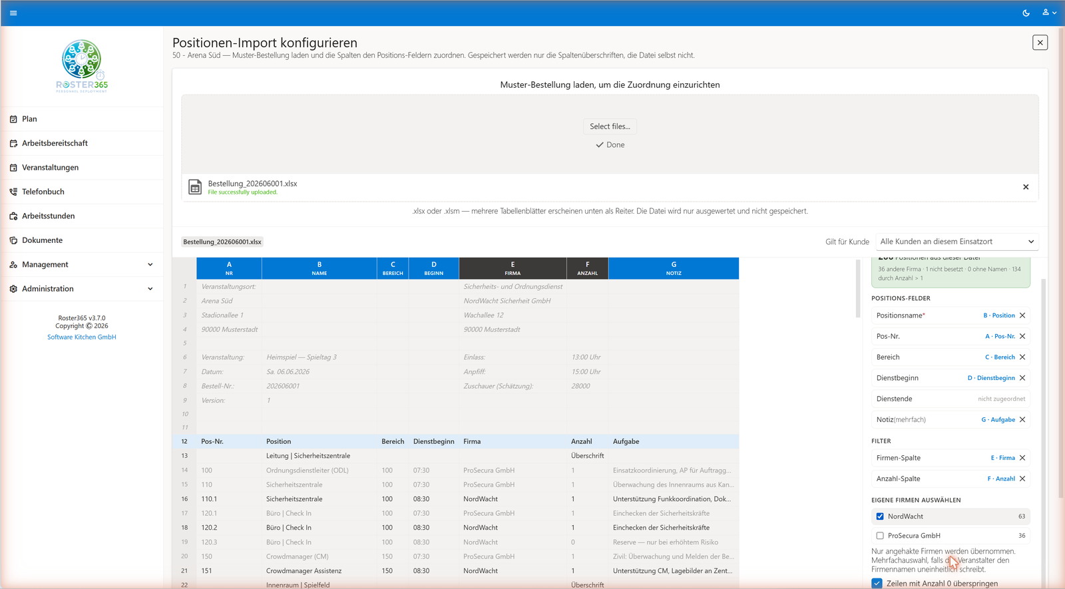Select column F ANZAHL header
Image resolution: width=1065 pixels, height=589 pixels.
[x=587, y=268]
